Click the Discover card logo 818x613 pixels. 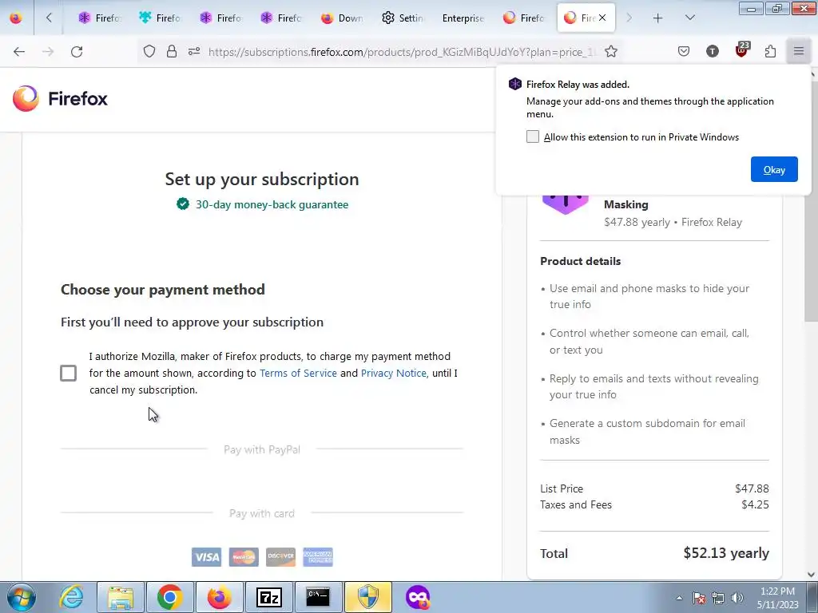(x=280, y=557)
